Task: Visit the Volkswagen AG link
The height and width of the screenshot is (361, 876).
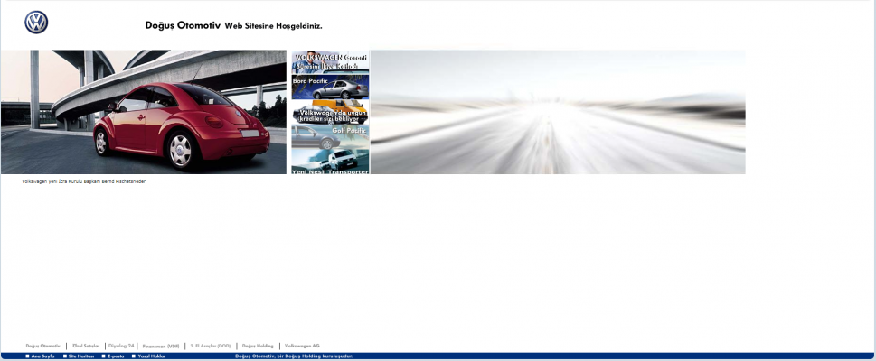Action: point(302,346)
